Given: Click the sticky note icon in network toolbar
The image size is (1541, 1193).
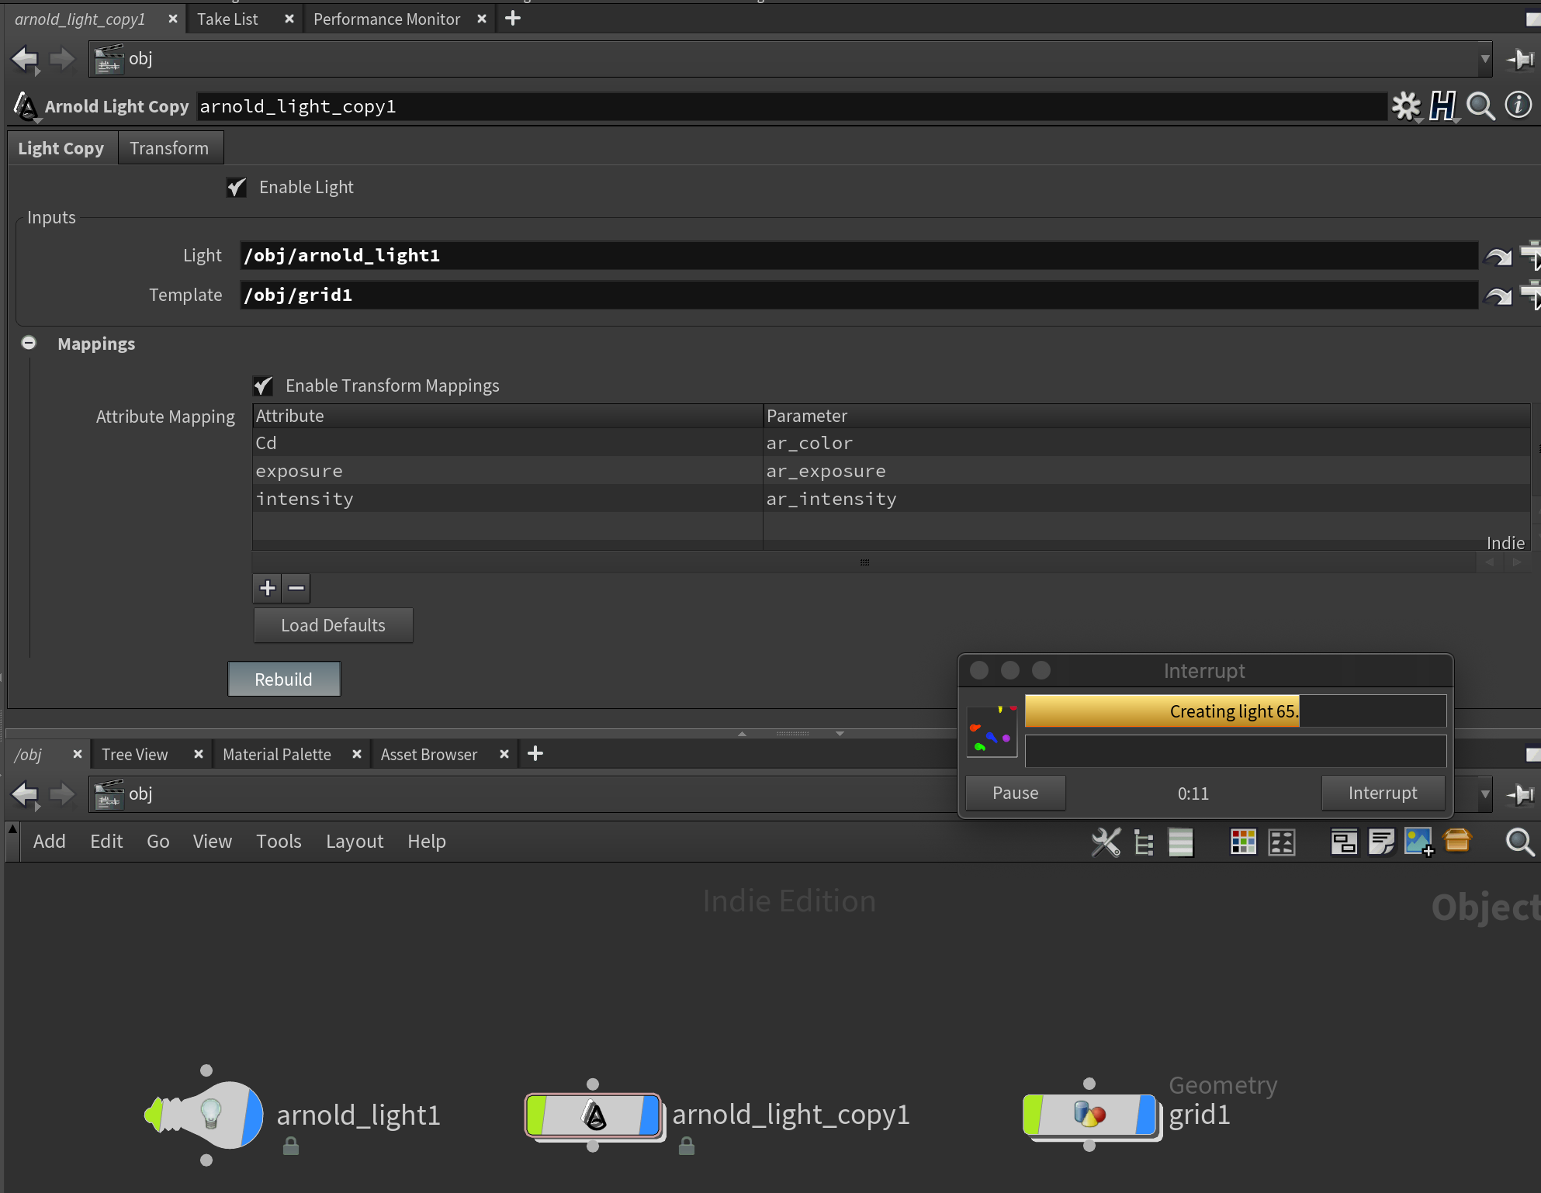Looking at the screenshot, I should [x=1381, y=842].
